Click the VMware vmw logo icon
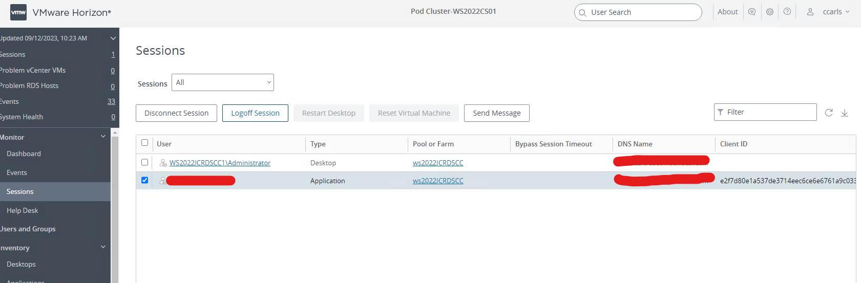 [18, 12]
